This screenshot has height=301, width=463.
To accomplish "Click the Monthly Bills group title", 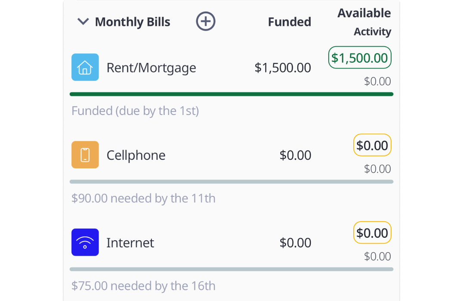I will pyautogui.click(x=133, y=22).
